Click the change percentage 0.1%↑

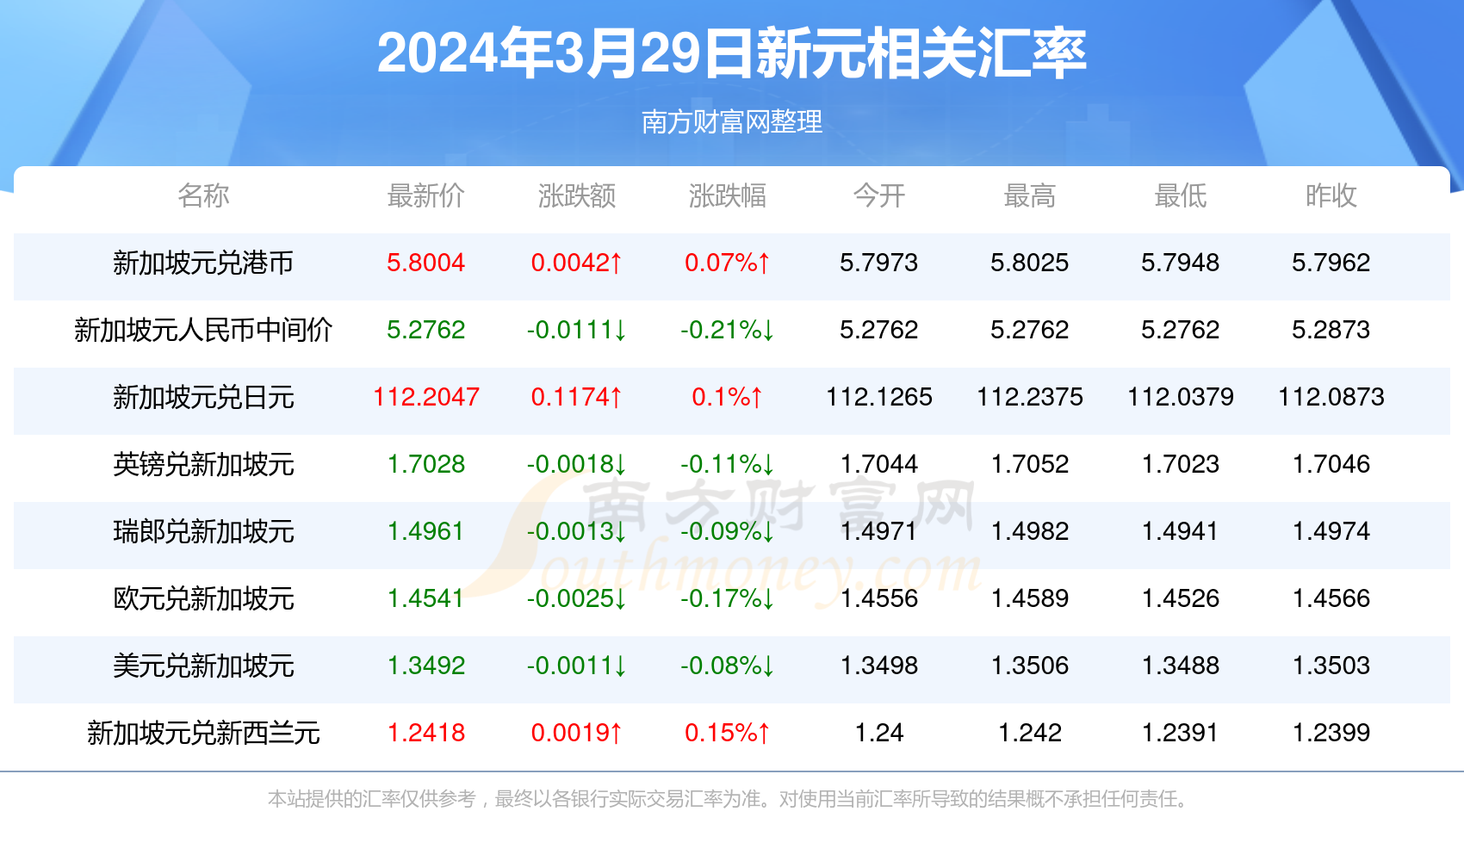[728, 397]
